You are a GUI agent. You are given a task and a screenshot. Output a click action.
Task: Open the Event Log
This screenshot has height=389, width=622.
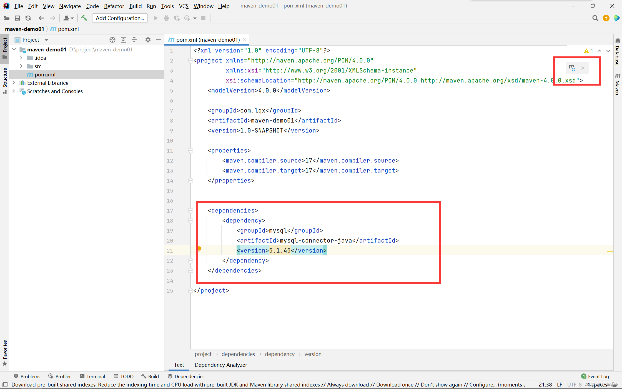coord(595,376)
